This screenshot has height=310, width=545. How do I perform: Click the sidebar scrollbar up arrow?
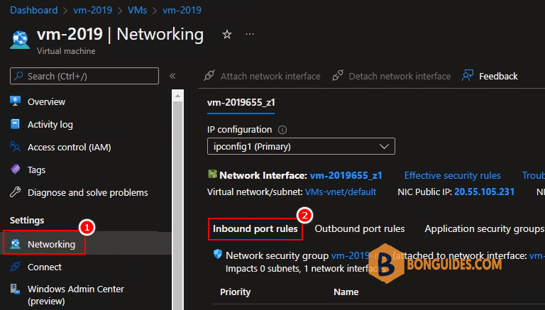click(177, 96)
